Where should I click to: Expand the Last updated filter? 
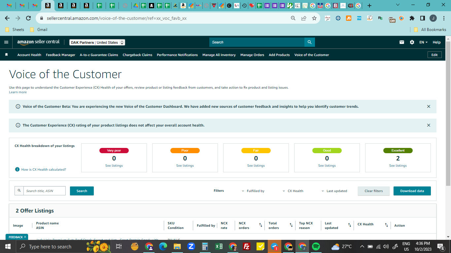tap(334, 191)
